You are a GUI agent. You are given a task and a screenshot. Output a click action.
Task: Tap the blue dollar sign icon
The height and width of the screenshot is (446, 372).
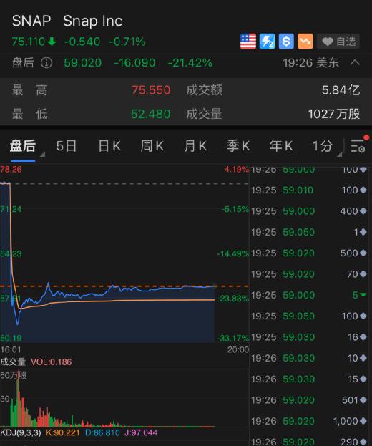[x=286, y=42]
